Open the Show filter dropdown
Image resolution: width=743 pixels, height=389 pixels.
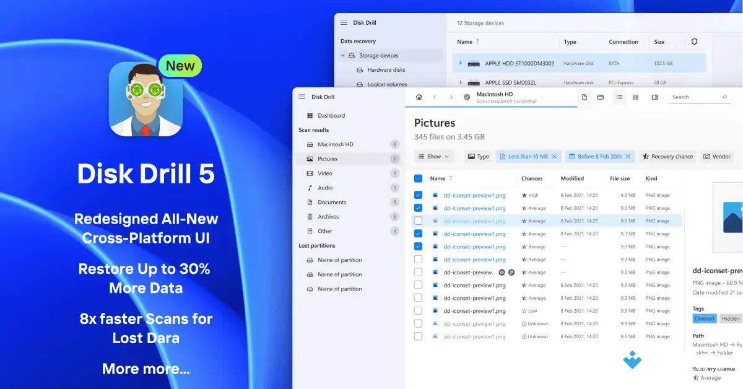tap(434, 156)
